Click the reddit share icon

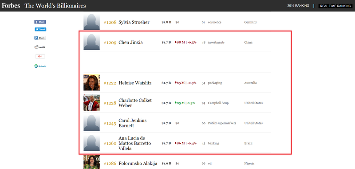click(40, 47)
